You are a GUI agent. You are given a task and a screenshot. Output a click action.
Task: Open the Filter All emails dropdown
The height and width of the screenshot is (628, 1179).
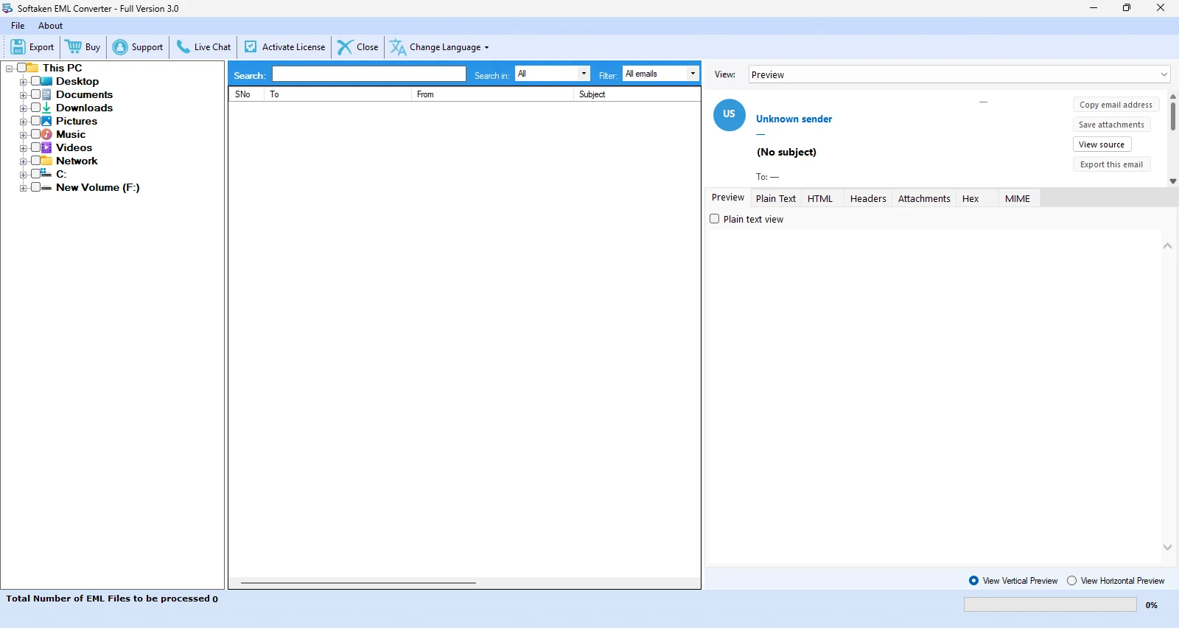point(660,74)
